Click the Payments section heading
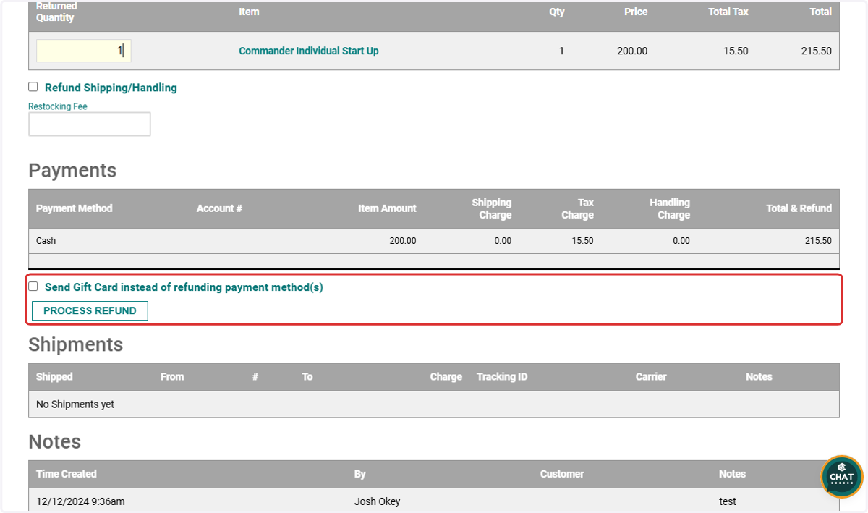Image resolution: width=868 pixels, height=513 pixels. (72, 171)
